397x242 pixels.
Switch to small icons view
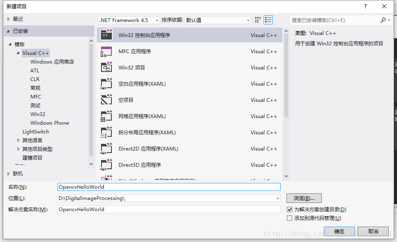click(258, 20)
